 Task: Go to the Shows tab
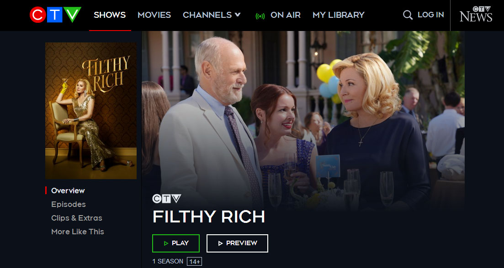coord(110,15)
